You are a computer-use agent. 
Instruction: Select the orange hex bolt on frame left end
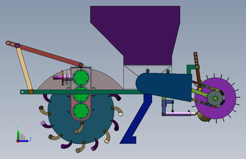point(31,92)
